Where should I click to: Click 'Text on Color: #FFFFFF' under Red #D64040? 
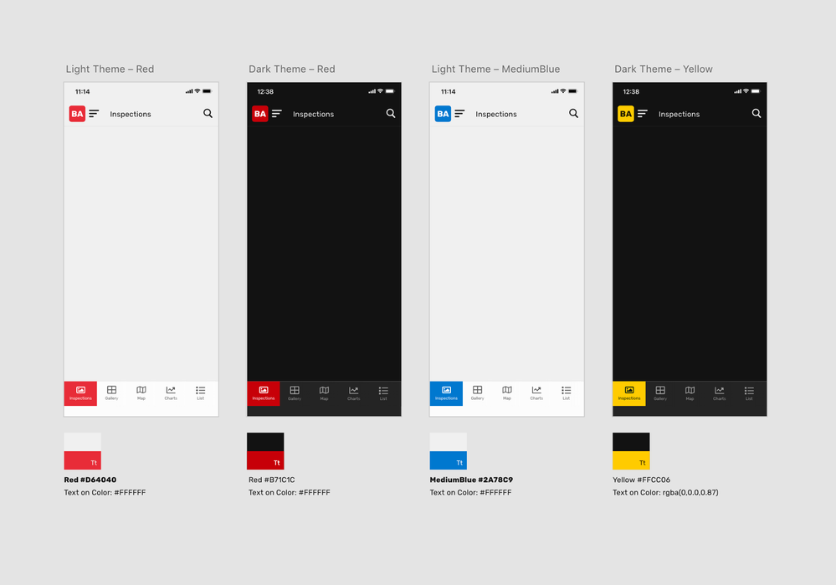pyautogui.click(x=105, y=493)
